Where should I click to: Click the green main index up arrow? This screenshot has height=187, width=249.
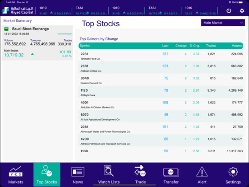pyautogui.click(x=32, y=54)
